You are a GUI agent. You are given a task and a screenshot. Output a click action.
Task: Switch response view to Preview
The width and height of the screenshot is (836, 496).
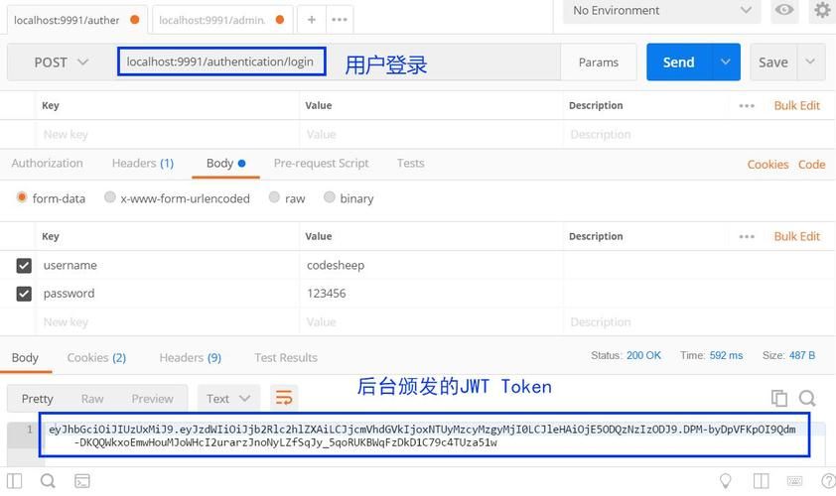pos(153,399)
